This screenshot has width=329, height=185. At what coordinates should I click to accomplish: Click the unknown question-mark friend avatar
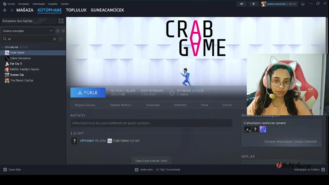pos(255,129)
